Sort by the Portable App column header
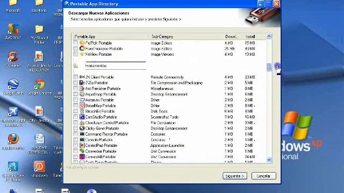Viewport: 344px width, 193px height. (110, 36)
